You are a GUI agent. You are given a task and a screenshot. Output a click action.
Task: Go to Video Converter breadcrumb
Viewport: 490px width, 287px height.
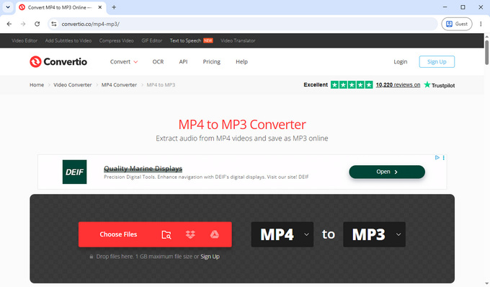pos(73,84)
